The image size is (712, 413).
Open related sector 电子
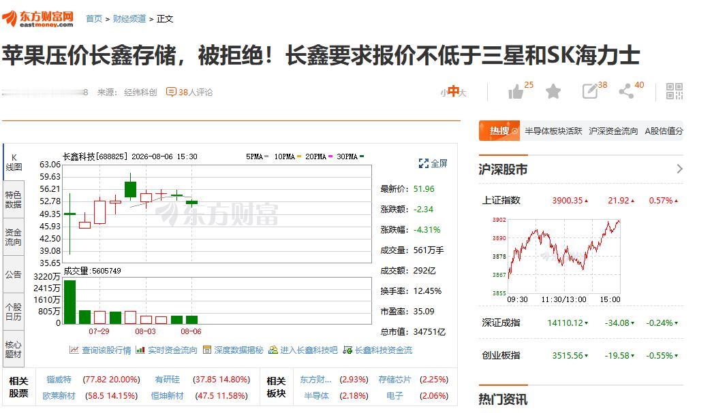(395, 396)
